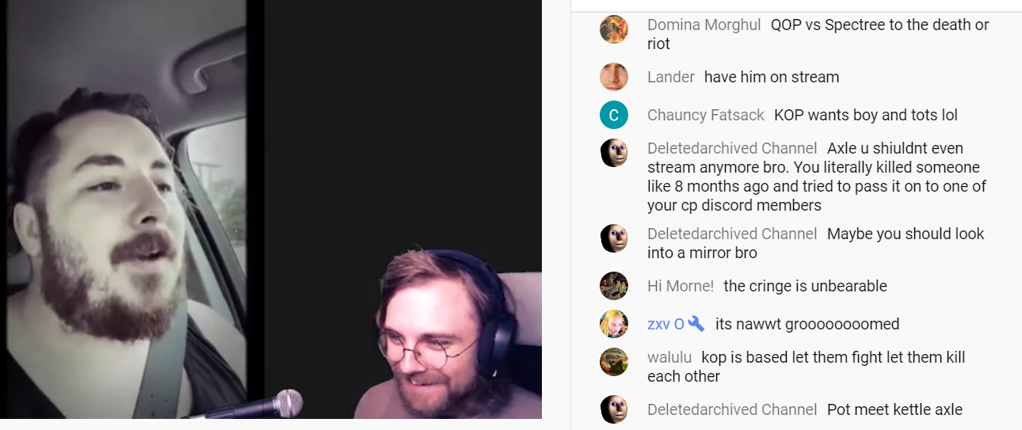
Task: Click the Lander username in chat
Action: 671,77
